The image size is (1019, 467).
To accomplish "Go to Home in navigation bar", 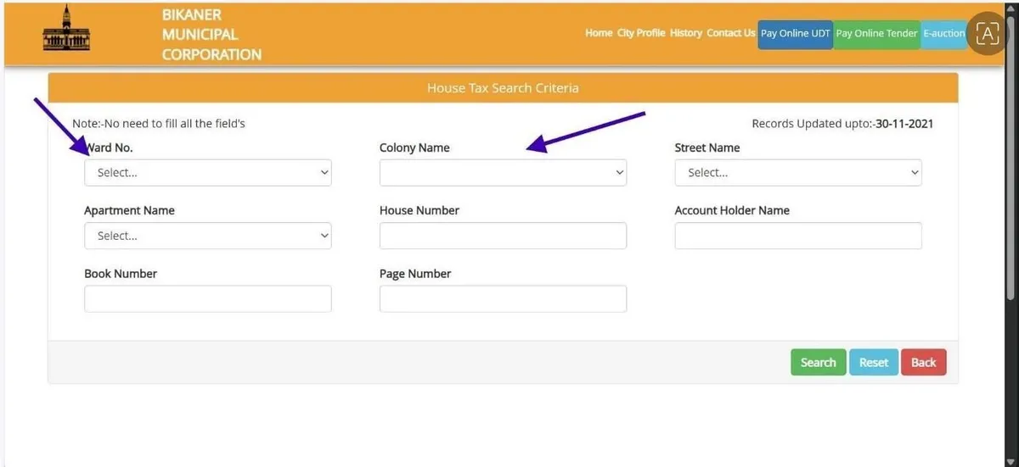I will coord(599,33).
